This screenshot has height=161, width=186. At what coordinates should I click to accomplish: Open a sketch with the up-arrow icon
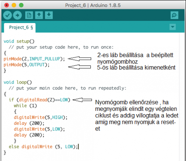click(x=39, y=15)
